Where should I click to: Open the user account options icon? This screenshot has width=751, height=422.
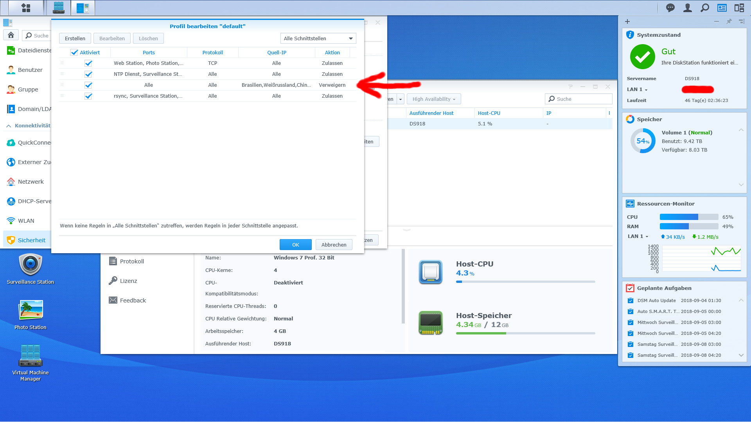pyautogui.click(x=688, y=8)
